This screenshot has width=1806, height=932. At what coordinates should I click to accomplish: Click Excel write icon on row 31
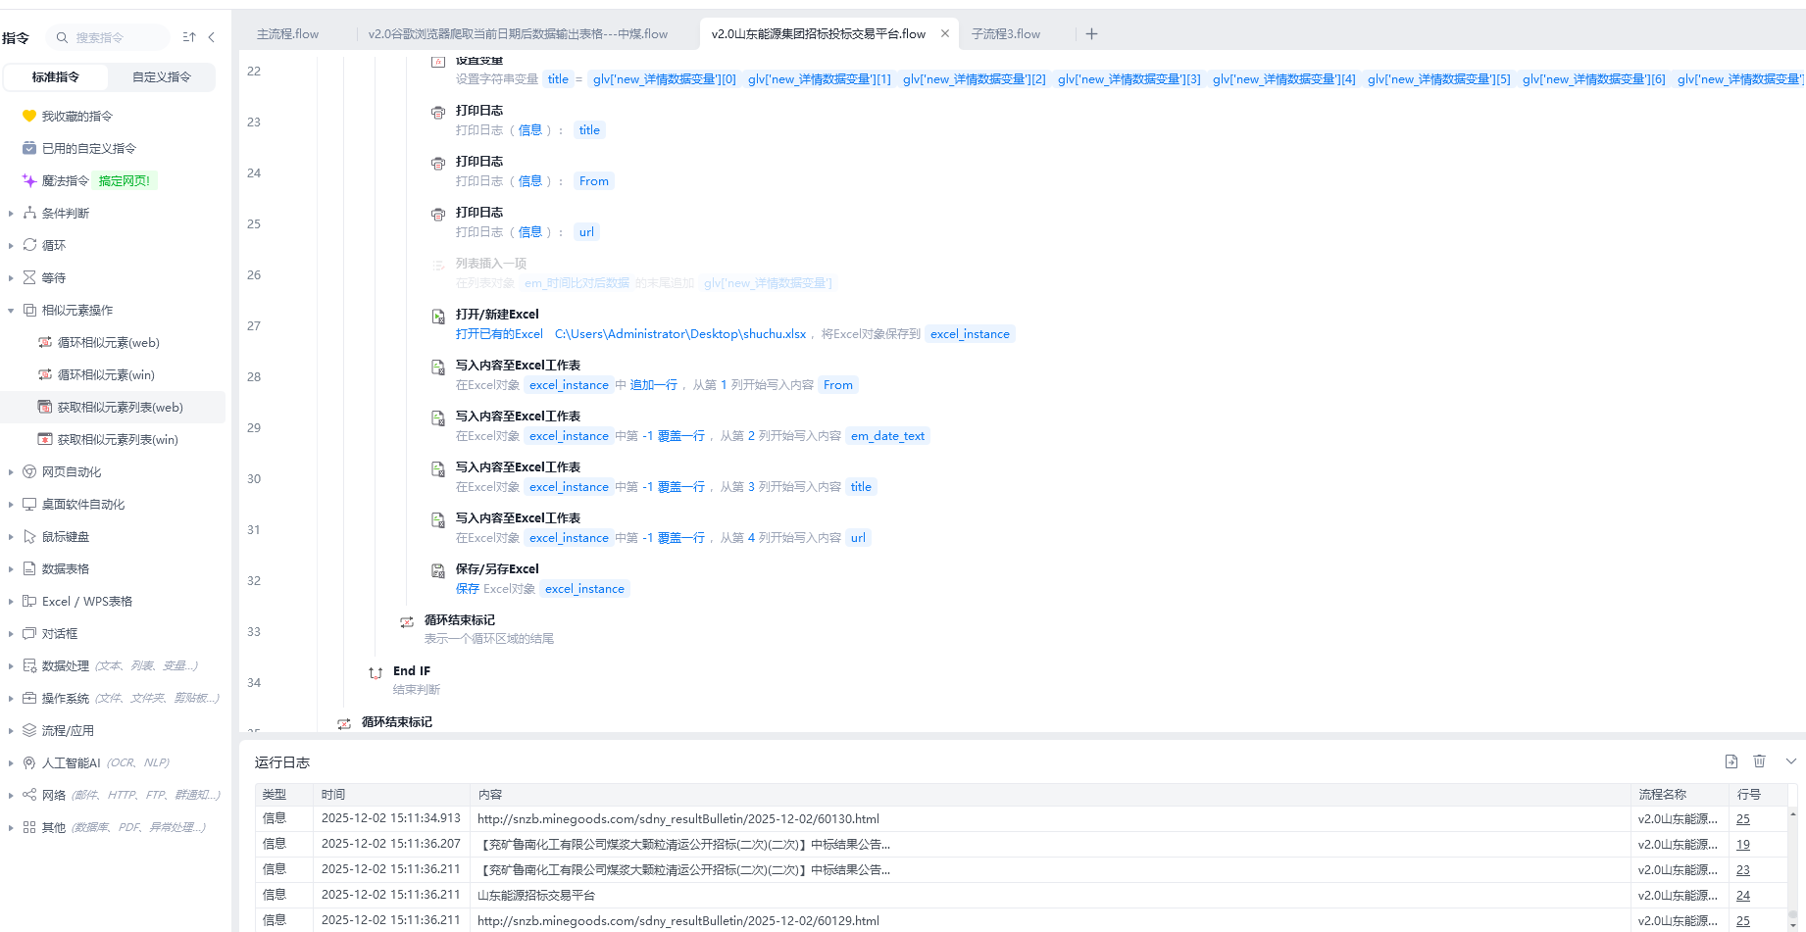coord(438,519)
